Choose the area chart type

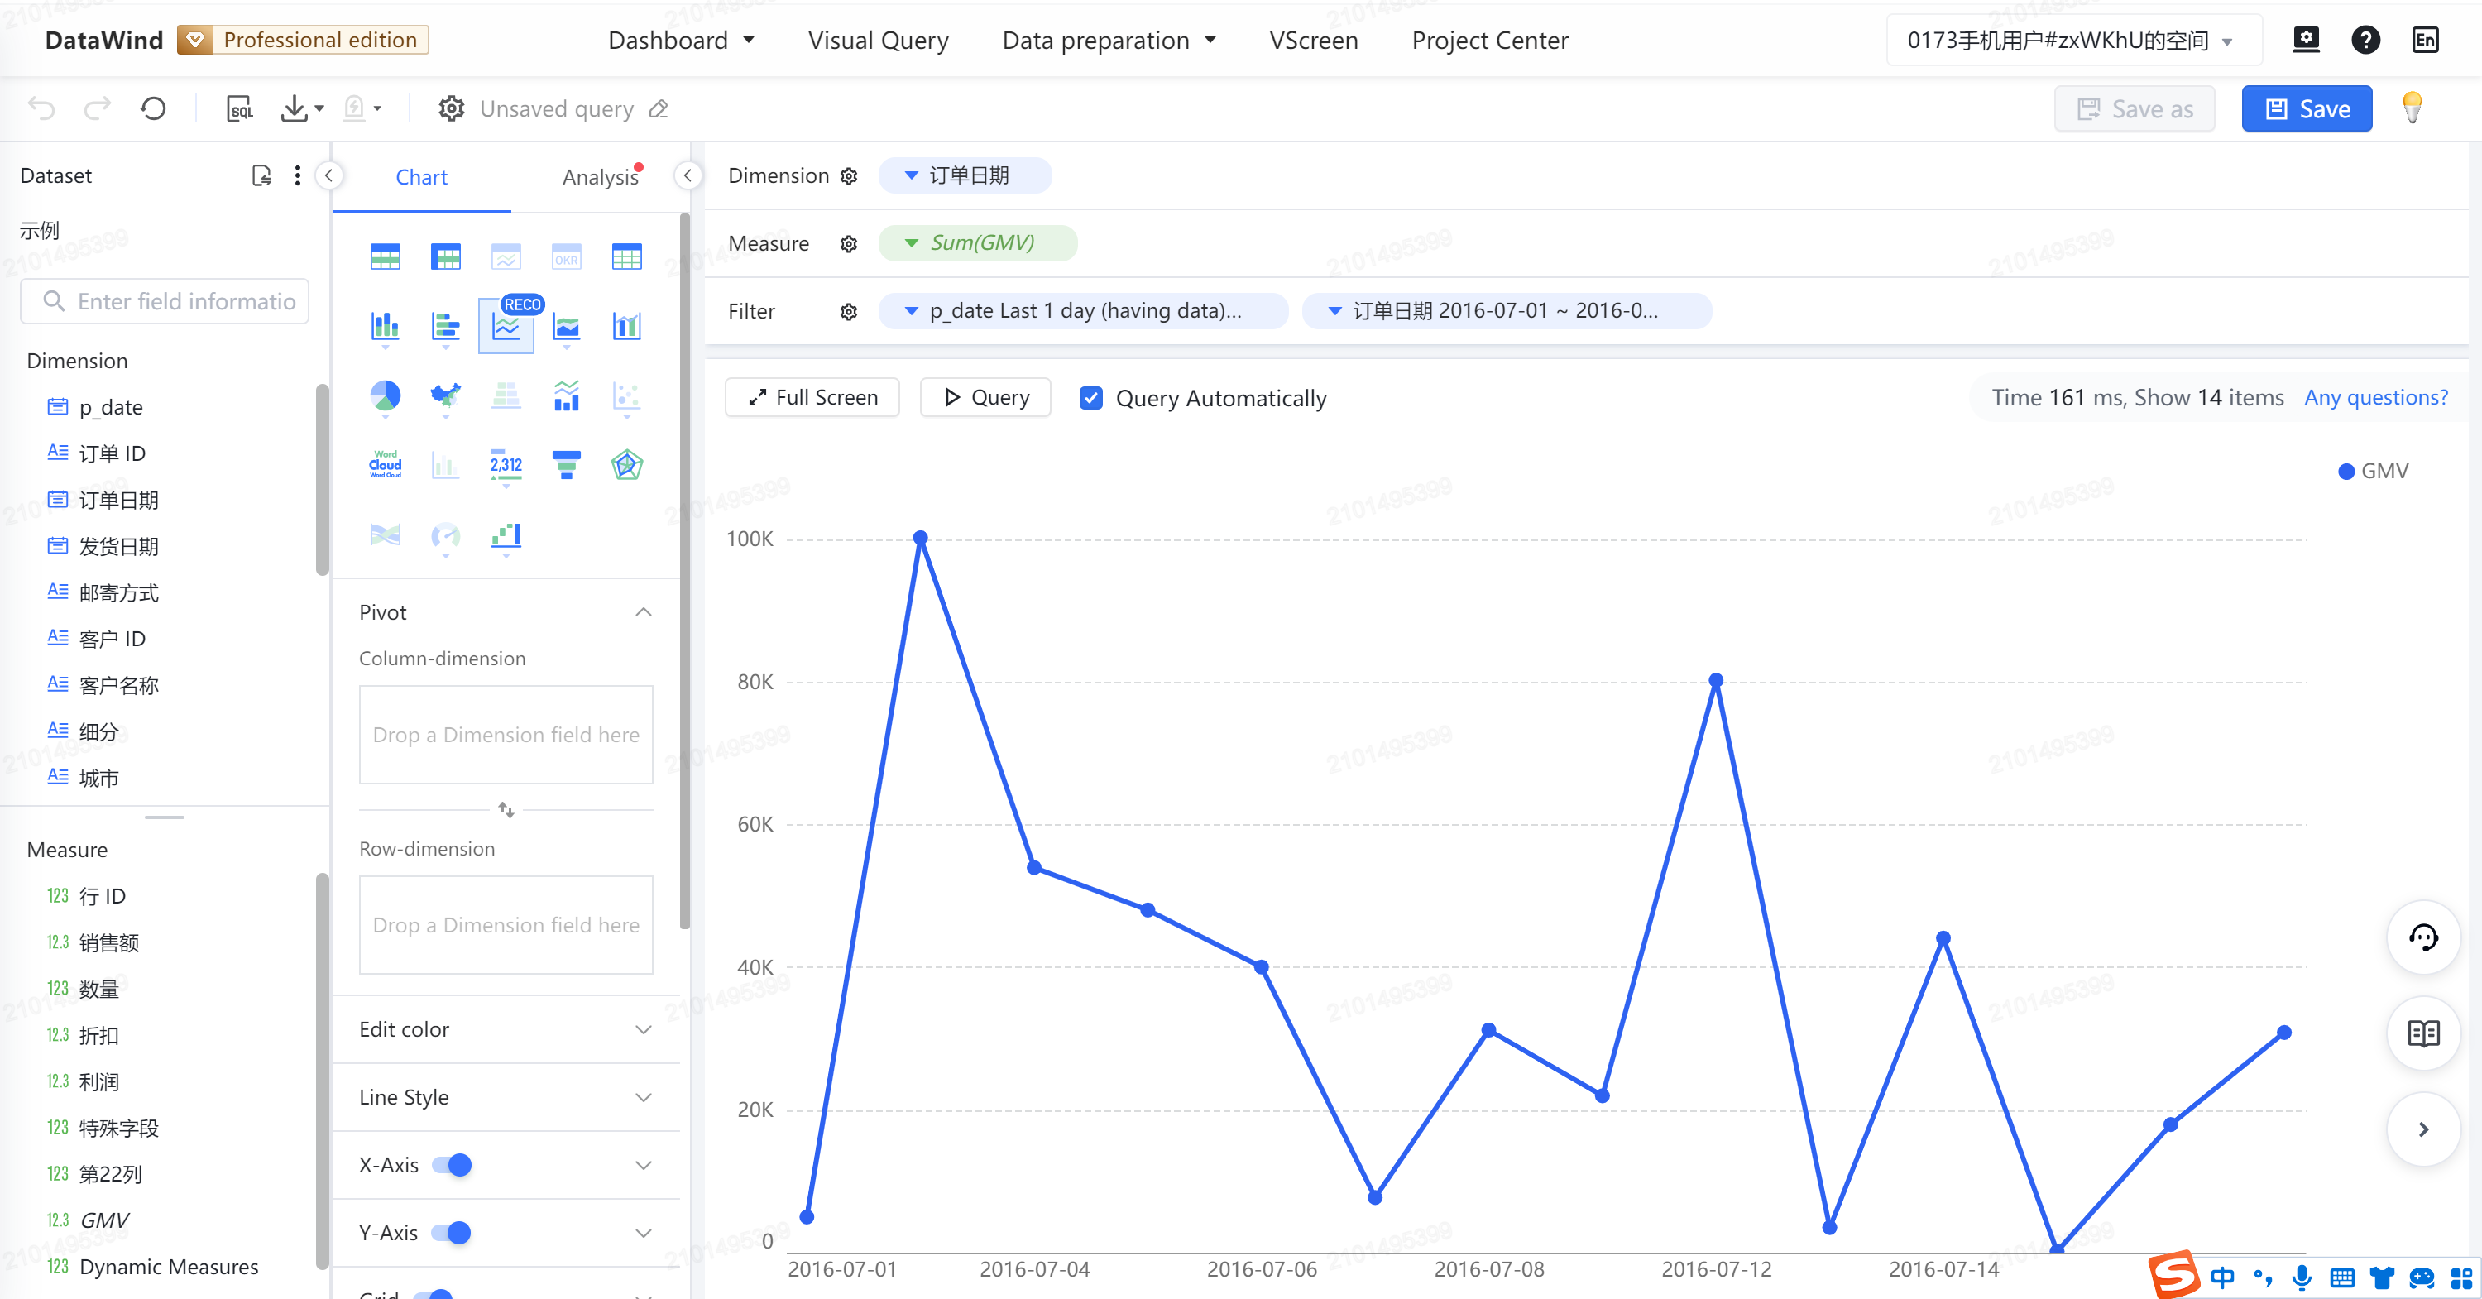click(567, 326)
